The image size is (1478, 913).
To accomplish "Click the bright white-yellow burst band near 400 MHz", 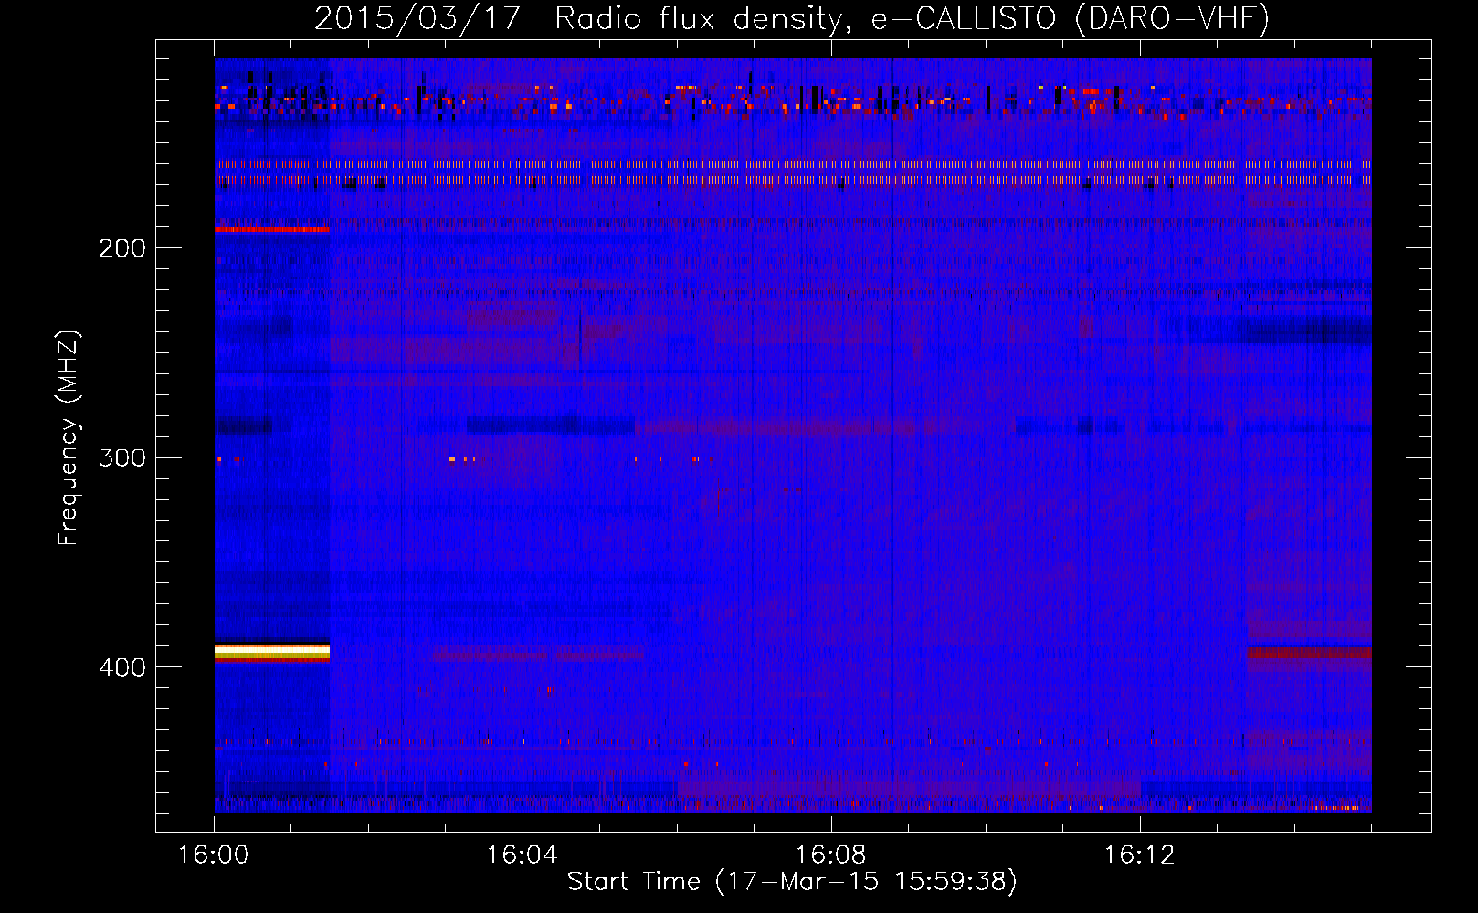I will tap(272, 652).
